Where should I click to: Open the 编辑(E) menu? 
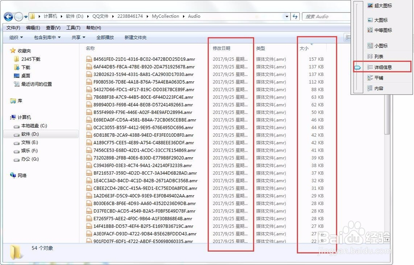[x=33, y=28]
